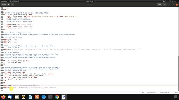The image size is (179, 100).
Task: Click the Open button in header bar
Action: [4, 5]
